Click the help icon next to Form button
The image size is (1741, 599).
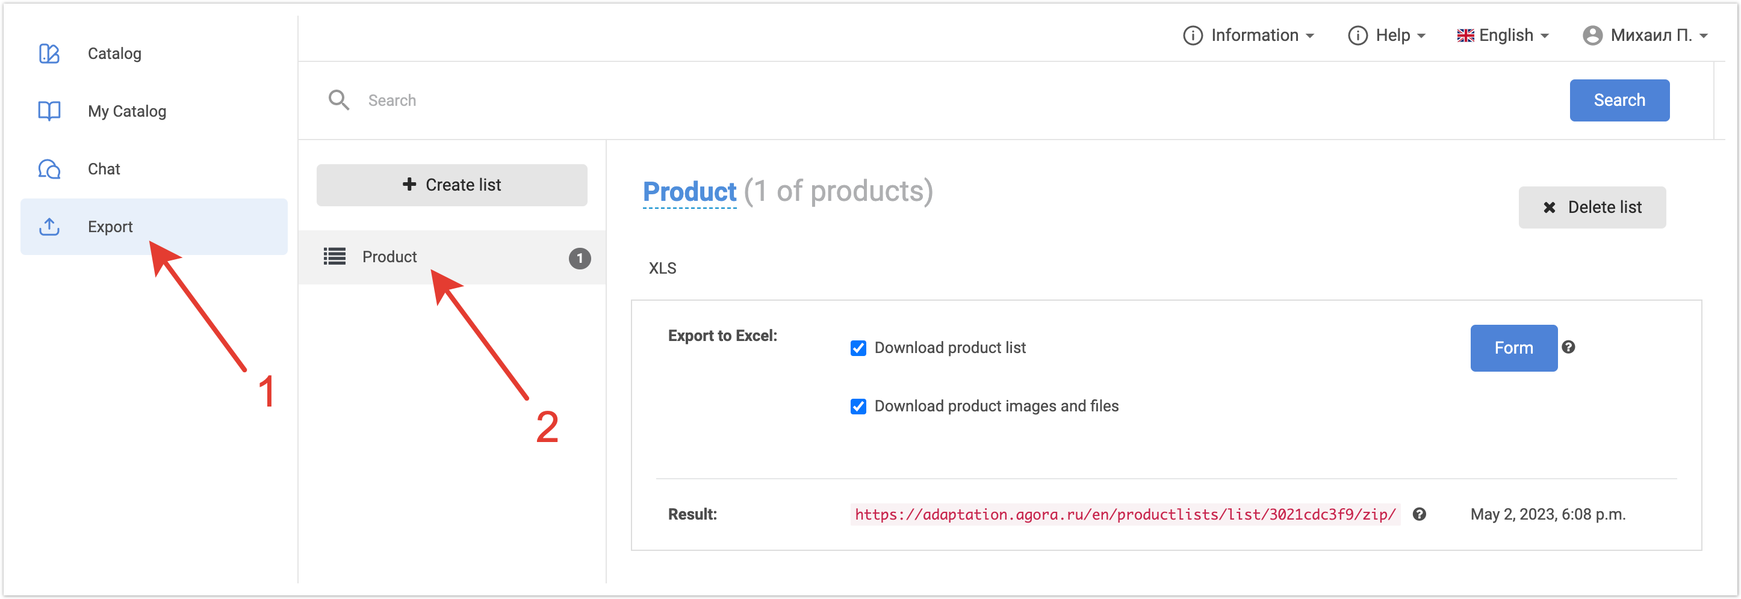pos(1569,347)
